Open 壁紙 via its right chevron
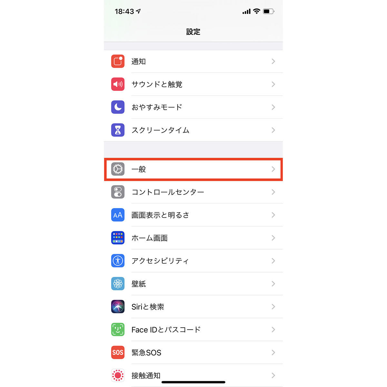 pos(273,283)
